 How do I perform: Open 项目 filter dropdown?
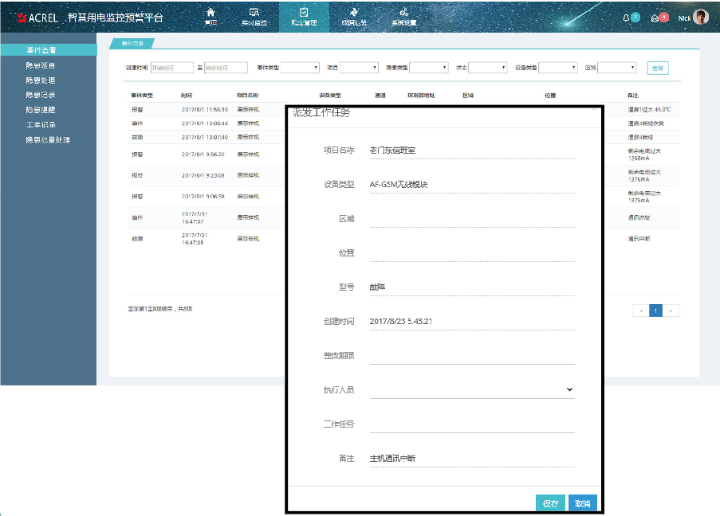coord(359,68)
